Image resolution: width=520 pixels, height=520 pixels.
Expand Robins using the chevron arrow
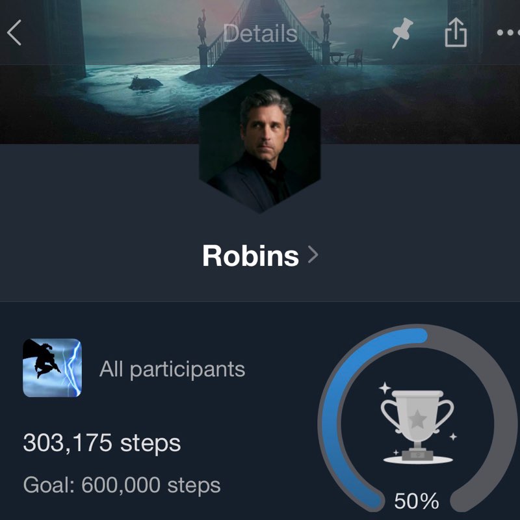313,255
